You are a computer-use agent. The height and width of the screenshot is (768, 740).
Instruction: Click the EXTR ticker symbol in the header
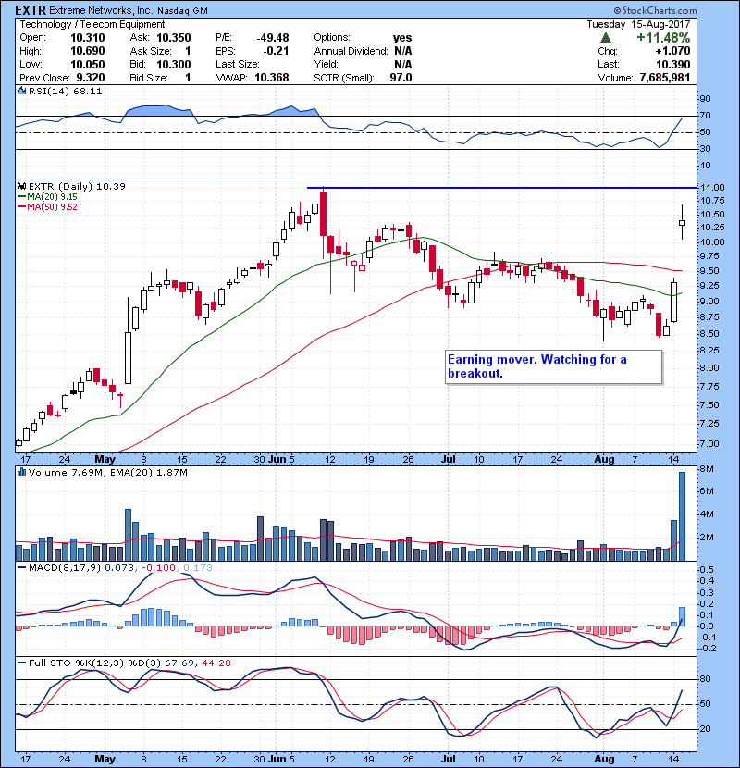pos(31,10)
